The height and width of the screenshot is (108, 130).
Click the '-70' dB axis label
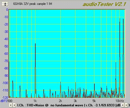click(x=6, y=61)
